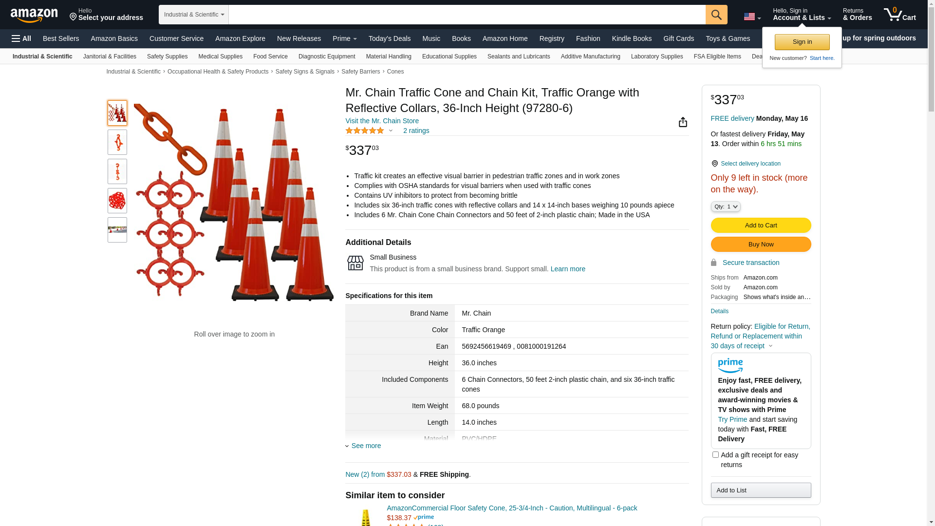
Task: Open the Safety Supplies category tab
Action: tap(167, 56)
